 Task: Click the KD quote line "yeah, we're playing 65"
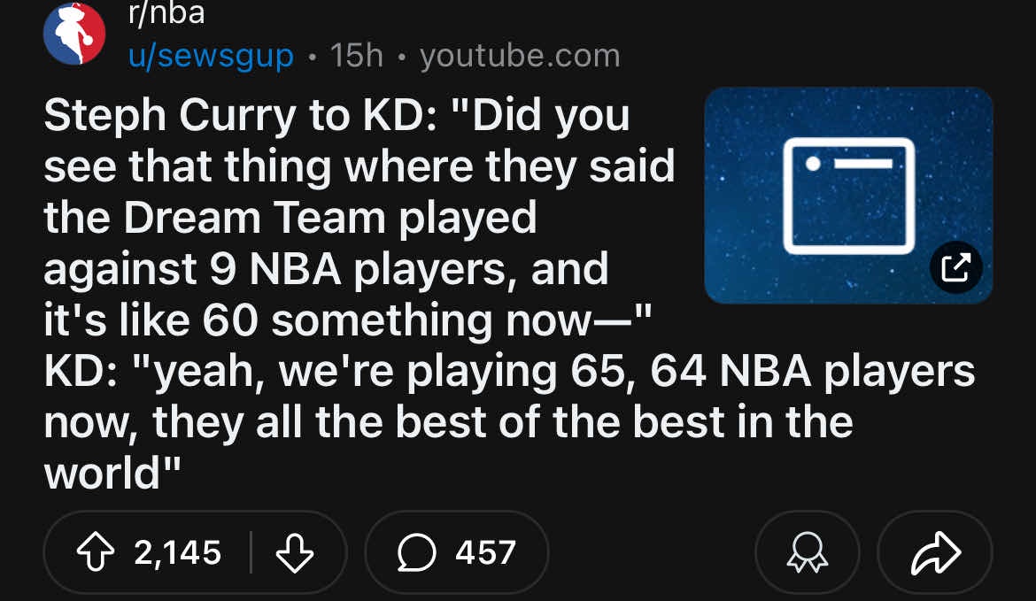pyautogui.click(x=509, y=373)
